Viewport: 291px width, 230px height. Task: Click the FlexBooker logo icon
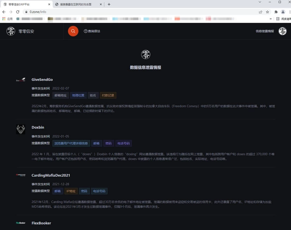21,223
